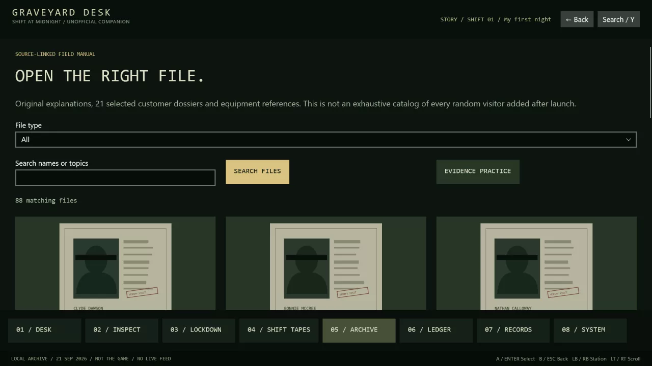Viewport: 652px width, 366px height.
Task: Focus the Search names or topics field
Action: tap(115, 177)
